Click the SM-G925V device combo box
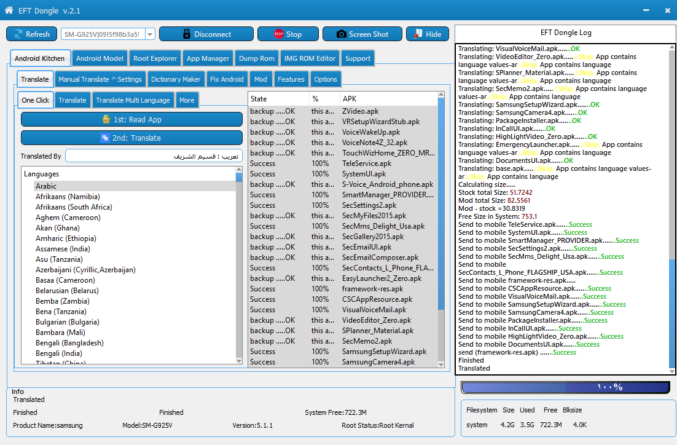 [x=108, y=34]
